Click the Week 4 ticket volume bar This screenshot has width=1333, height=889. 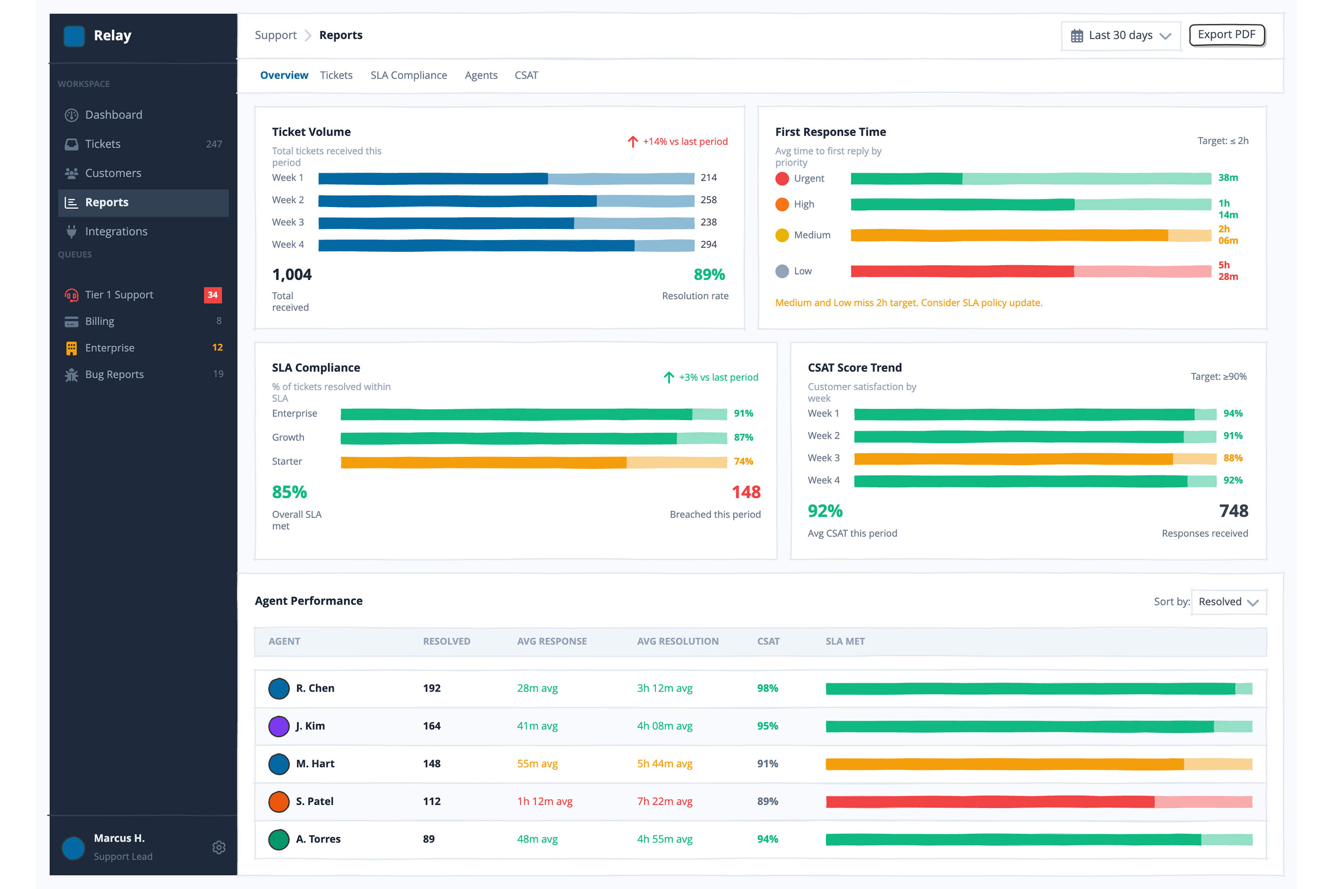coord(506,246)
